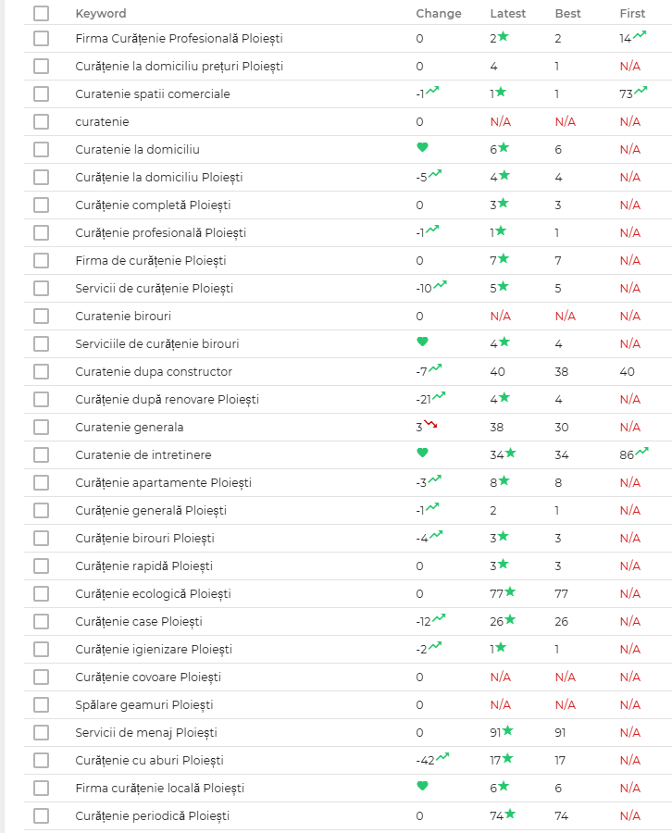This screenshot has height=833, width=672.
Task: Open keyword Curățenie ecologică Ploiești
Action: point(153,593)
